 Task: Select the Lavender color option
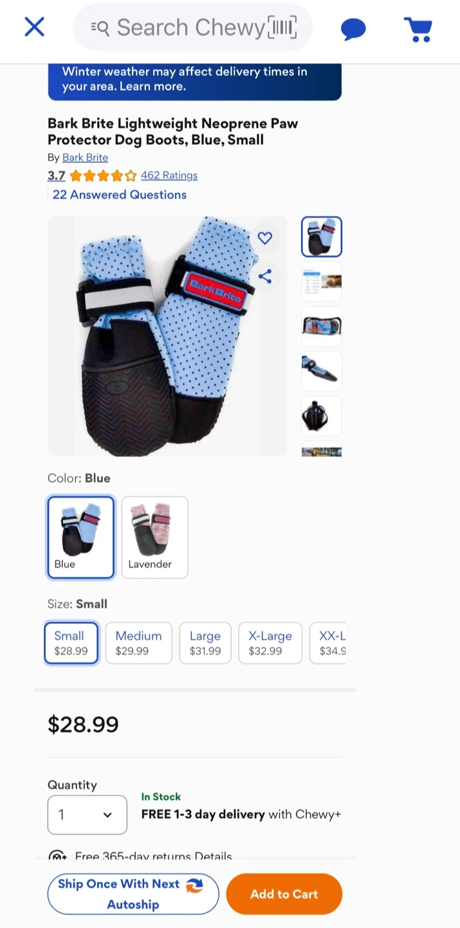click(x=155, y=537)
